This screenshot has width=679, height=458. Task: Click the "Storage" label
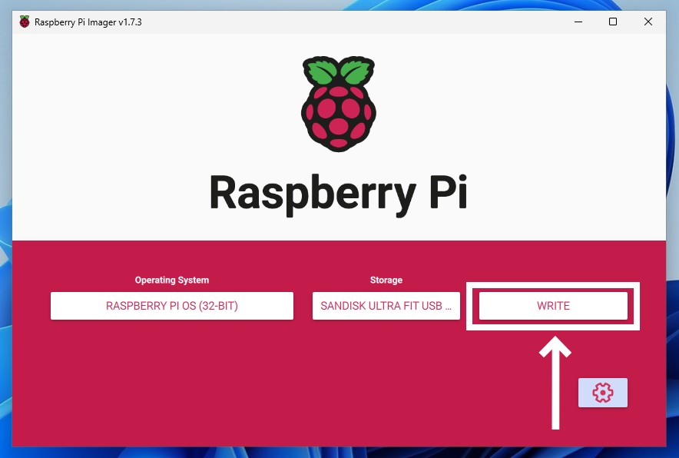tap(386, 280)
